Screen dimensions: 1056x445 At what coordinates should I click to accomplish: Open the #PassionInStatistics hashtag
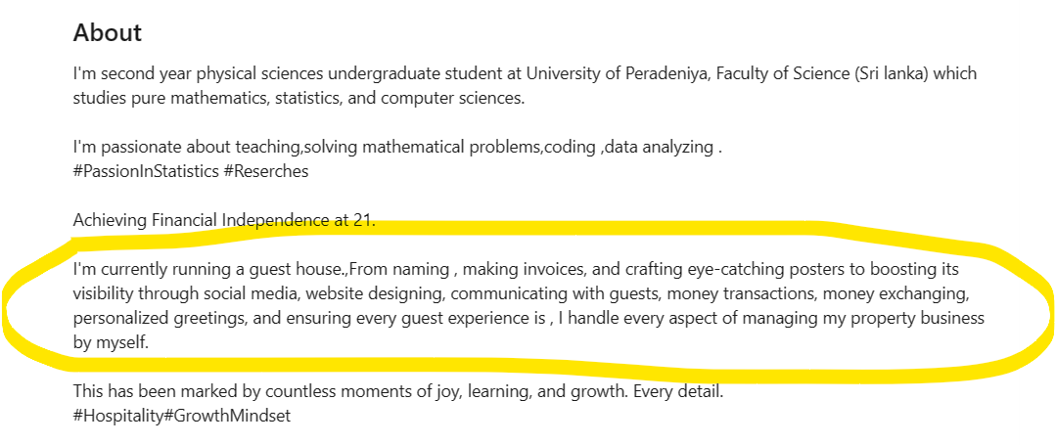coord(146,172)
